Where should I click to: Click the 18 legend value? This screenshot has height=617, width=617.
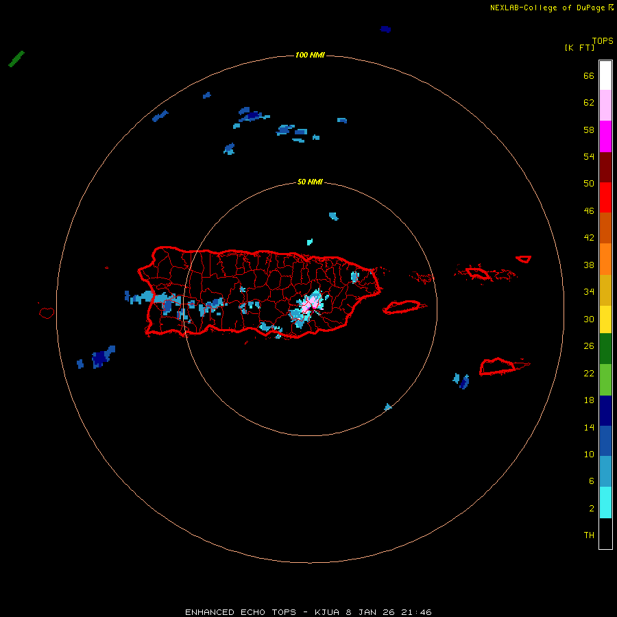click(589, 400)
